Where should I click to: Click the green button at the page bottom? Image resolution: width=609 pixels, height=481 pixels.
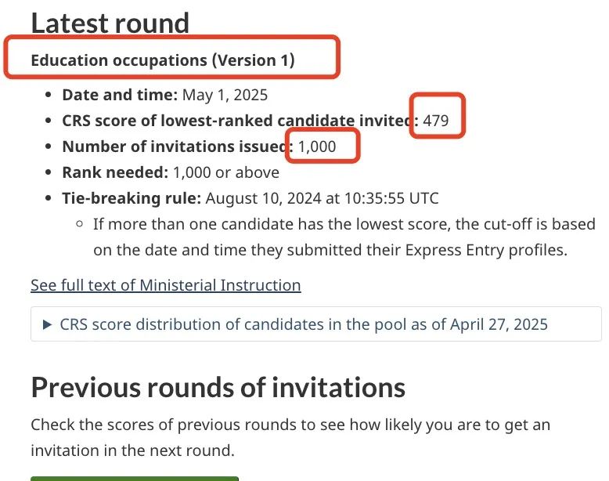coord(135,479)
